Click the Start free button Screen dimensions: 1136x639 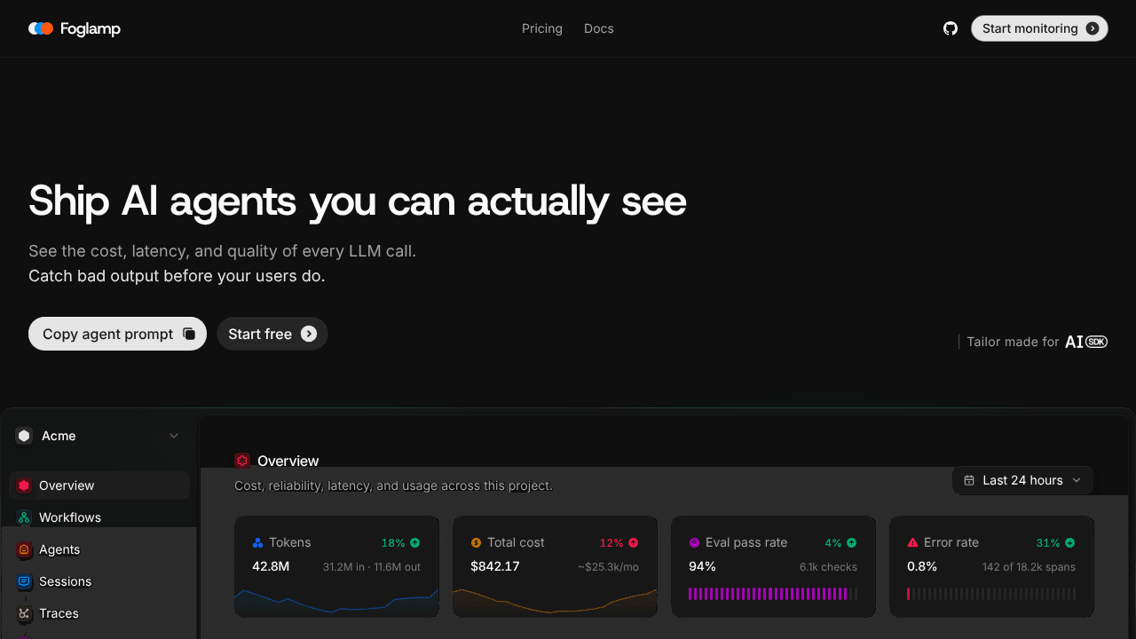[x=272, y=334]
